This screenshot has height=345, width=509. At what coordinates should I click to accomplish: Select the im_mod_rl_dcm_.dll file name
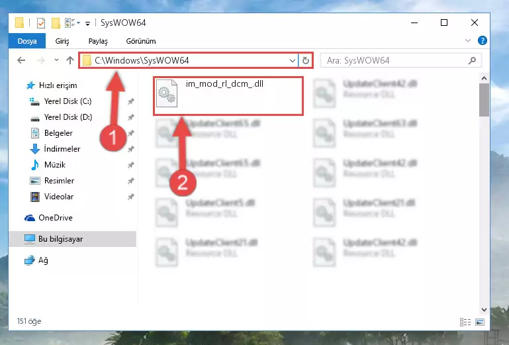tap(224, 84)
